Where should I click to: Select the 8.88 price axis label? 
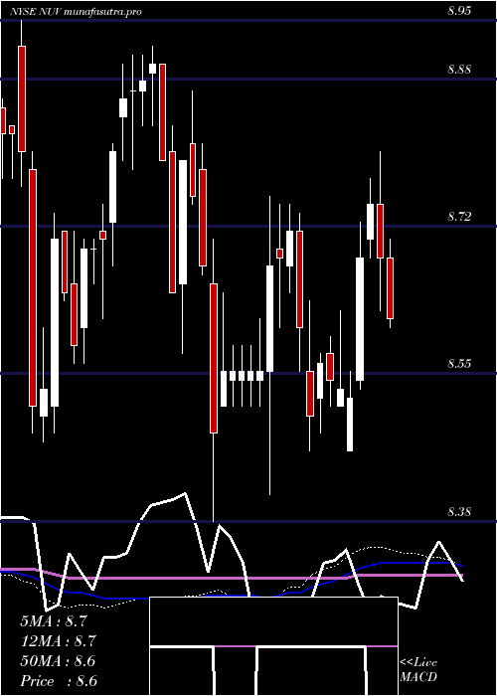pos(459,70)
